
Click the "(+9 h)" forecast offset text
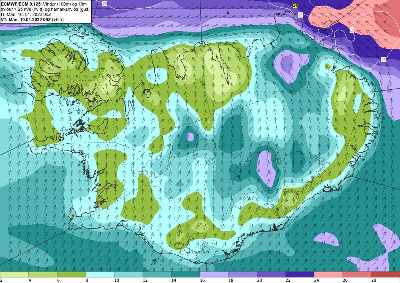(58, 20)
